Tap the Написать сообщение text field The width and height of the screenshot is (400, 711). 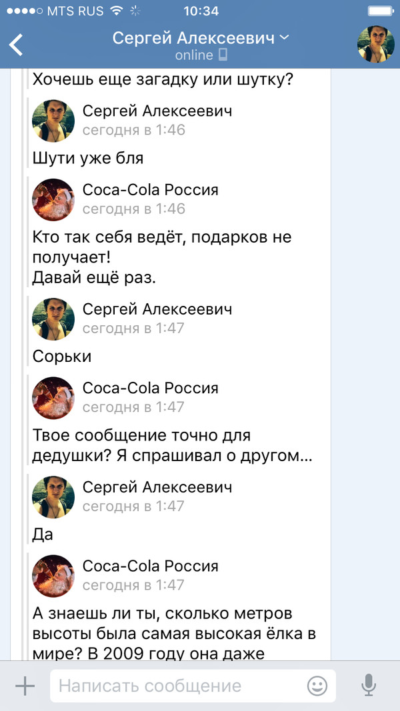pos(177,686)
